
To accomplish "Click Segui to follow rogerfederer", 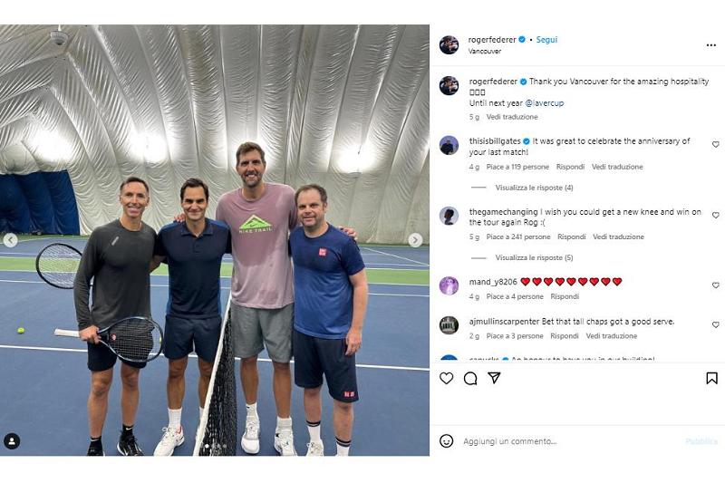I will (x=546, y=40).
